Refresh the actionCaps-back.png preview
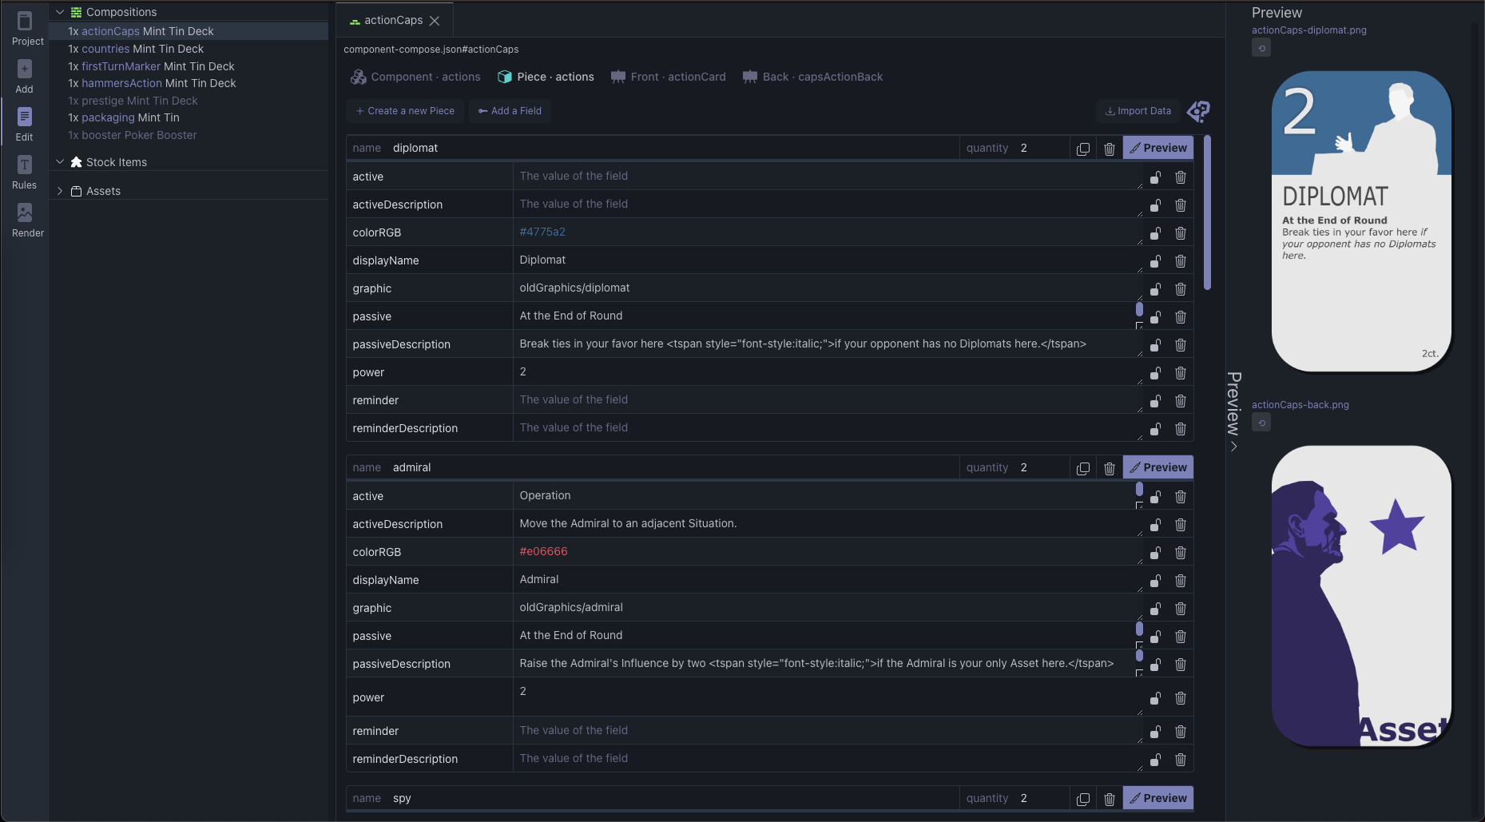The image size is (1485, 822). coord(1261,423)
